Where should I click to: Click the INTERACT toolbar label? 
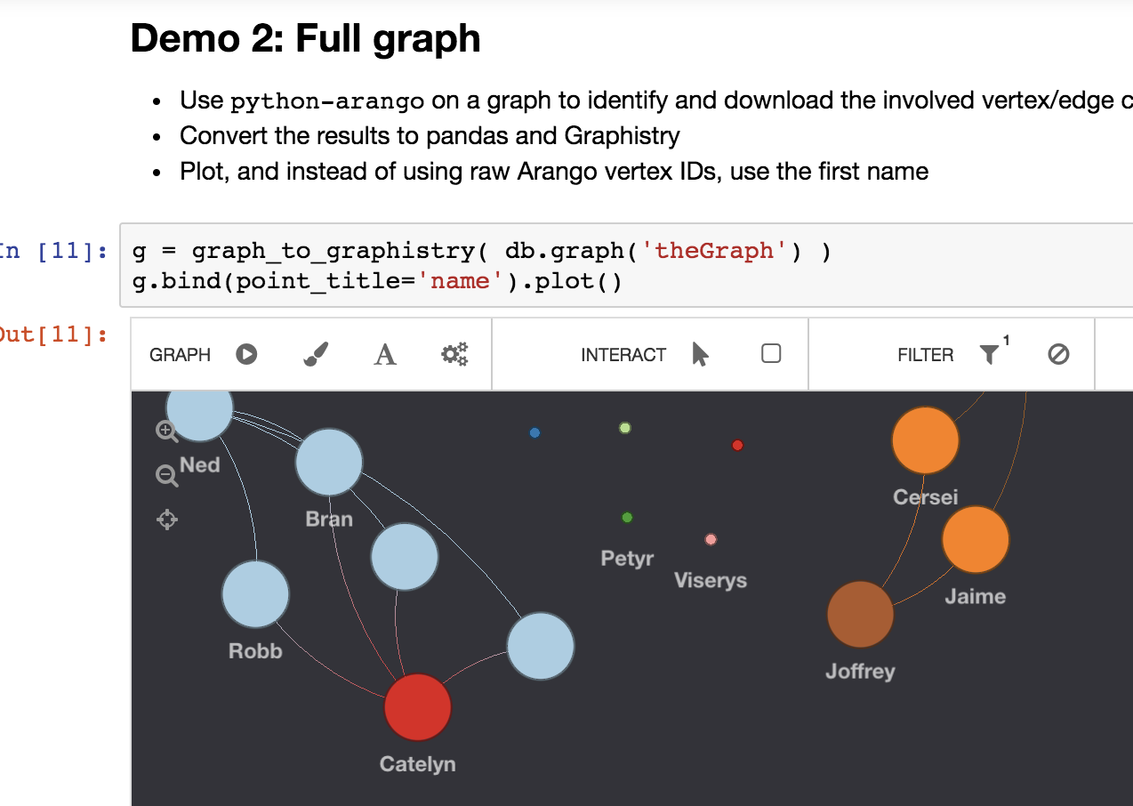(x=623, y=355)
